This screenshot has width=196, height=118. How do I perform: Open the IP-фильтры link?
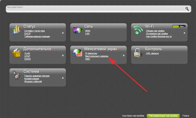click(x=91, y=53)
